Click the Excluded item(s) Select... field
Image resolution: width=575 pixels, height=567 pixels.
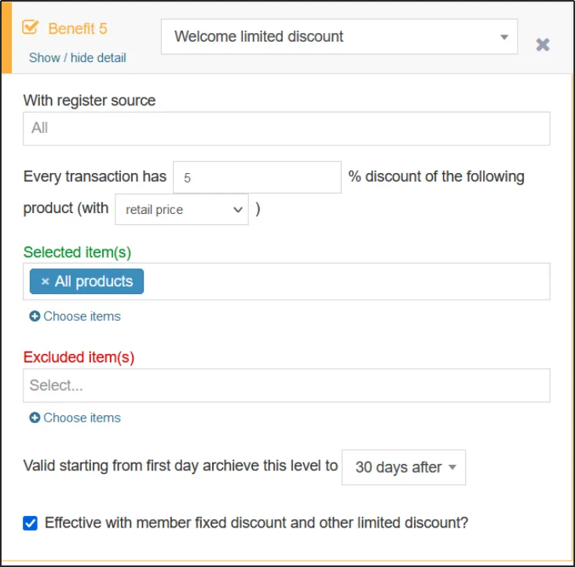click(x=286, y=385)
